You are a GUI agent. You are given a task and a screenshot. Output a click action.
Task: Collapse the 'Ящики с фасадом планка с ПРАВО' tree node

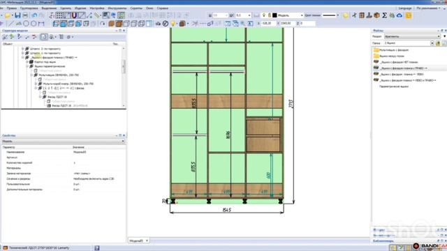[x=23, y=57]
